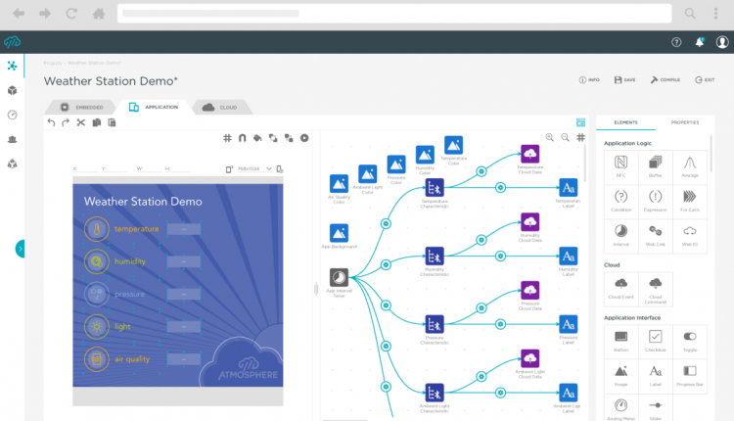Select the NFC element

(x=620, y=166)
